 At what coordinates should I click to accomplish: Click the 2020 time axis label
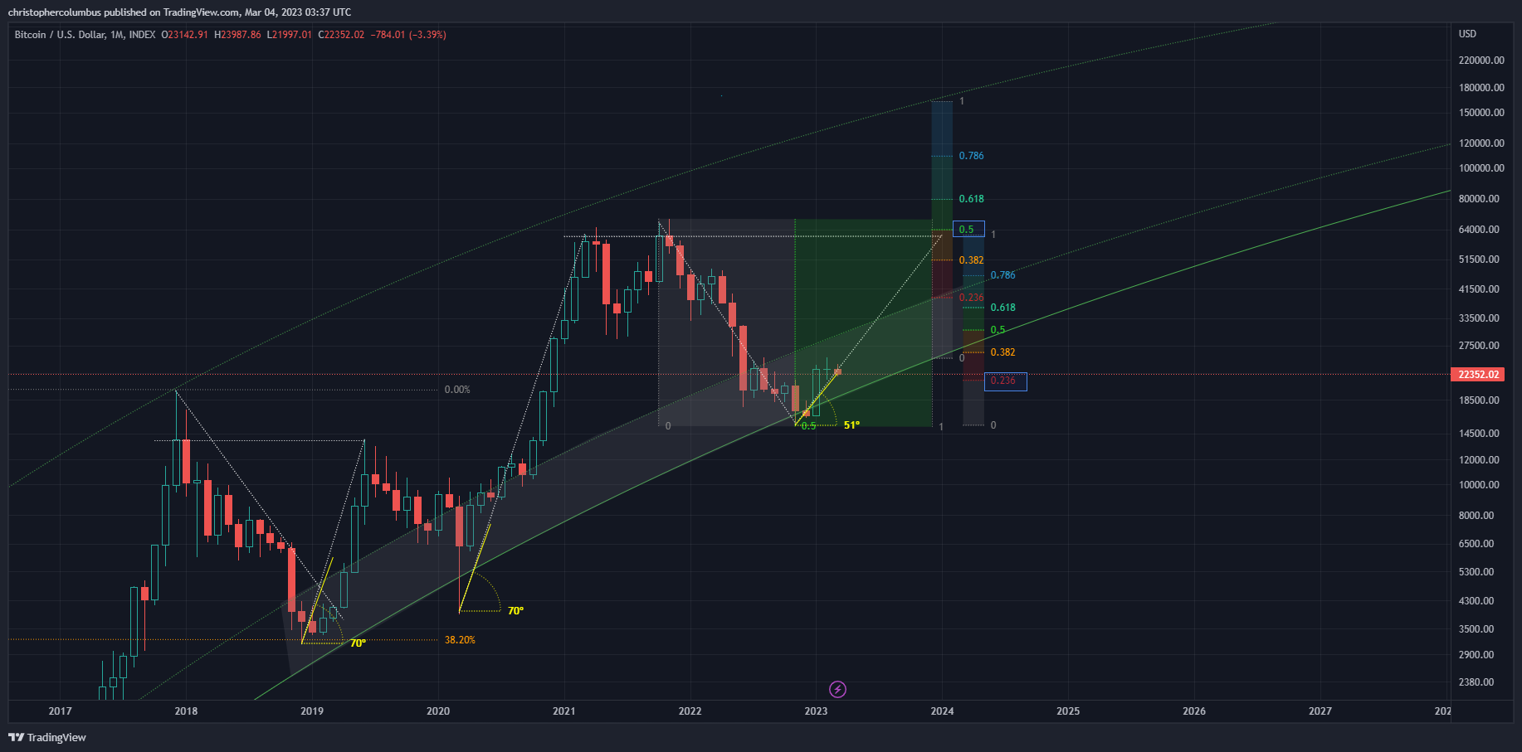pos(438,711)
